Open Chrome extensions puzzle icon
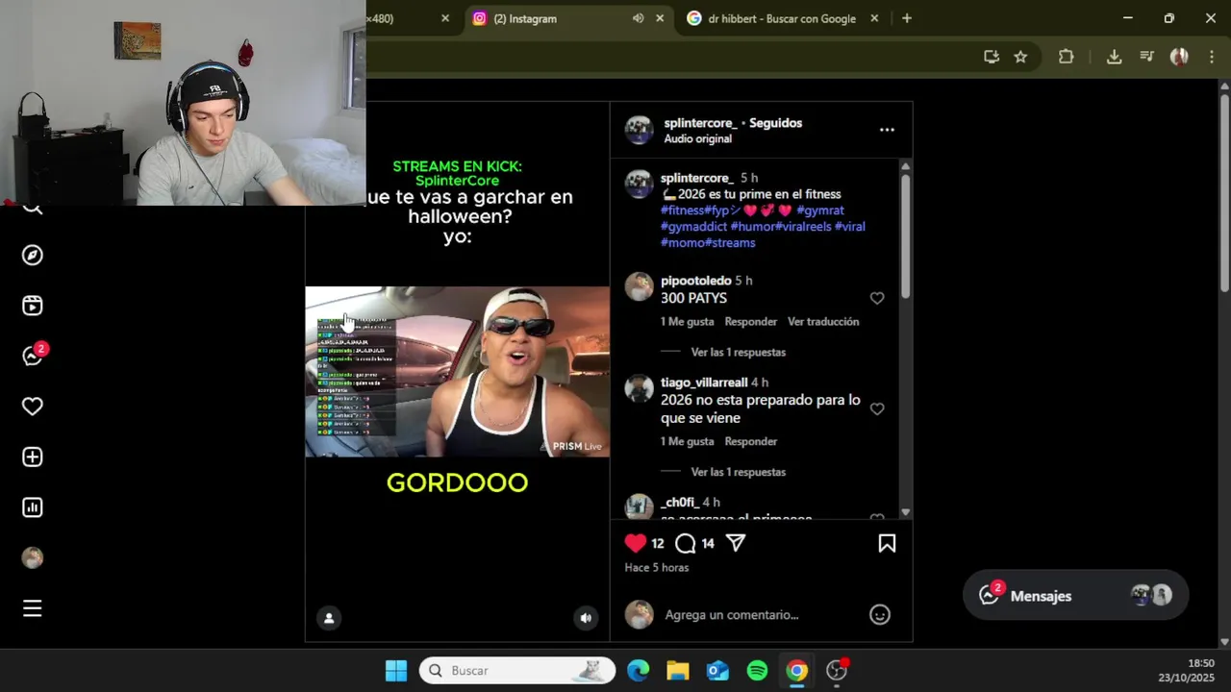Viewport: 1231px width, 692px height. (1066, 57)
